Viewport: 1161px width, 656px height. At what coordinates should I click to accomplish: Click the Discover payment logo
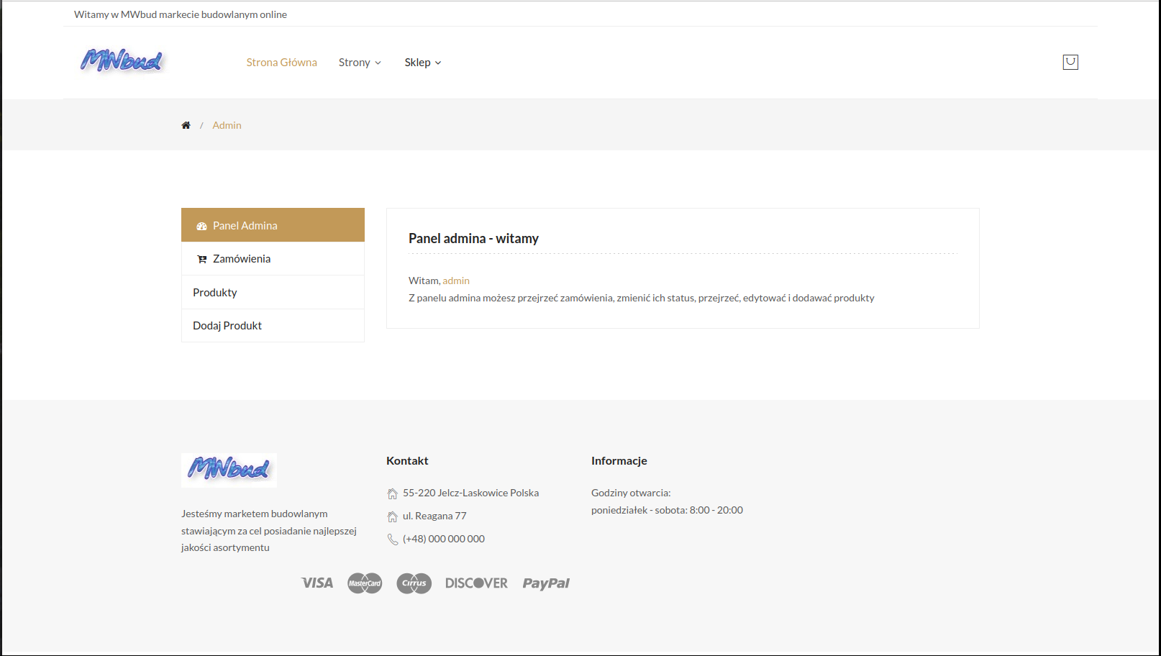(476, 583)
